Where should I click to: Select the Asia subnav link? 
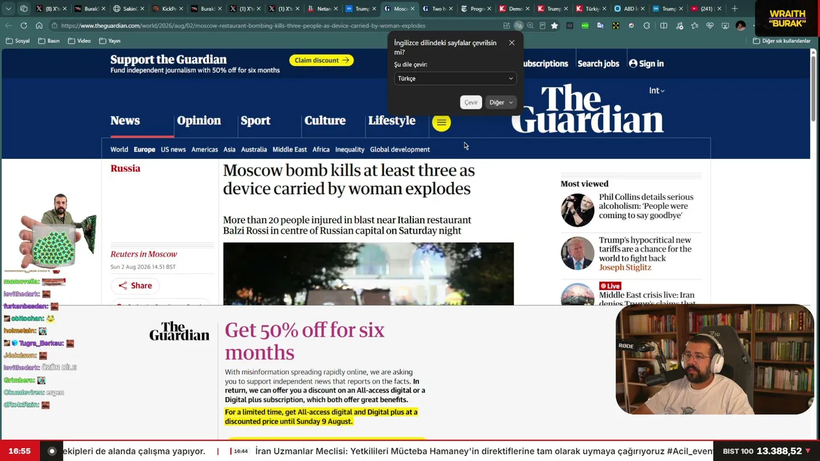(x=229, y=149)
